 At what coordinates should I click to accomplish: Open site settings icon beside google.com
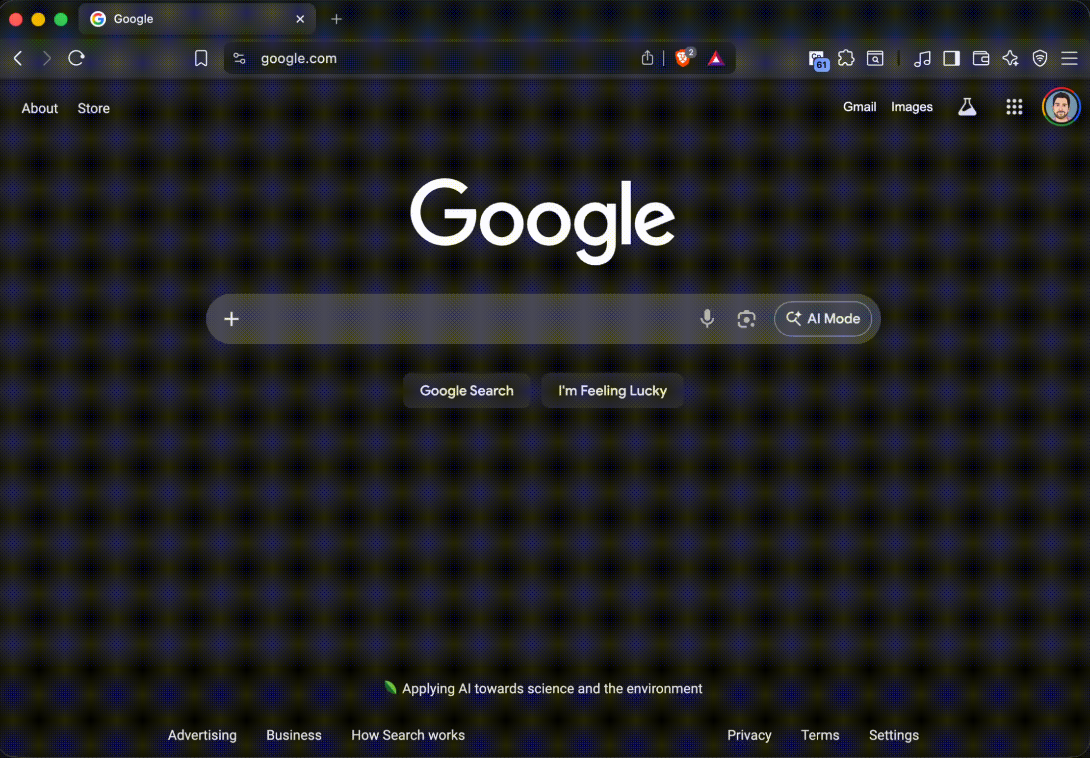[x=239, y=58]
